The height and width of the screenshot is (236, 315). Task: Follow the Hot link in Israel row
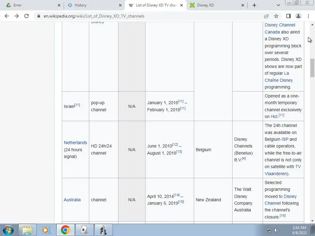274,116
